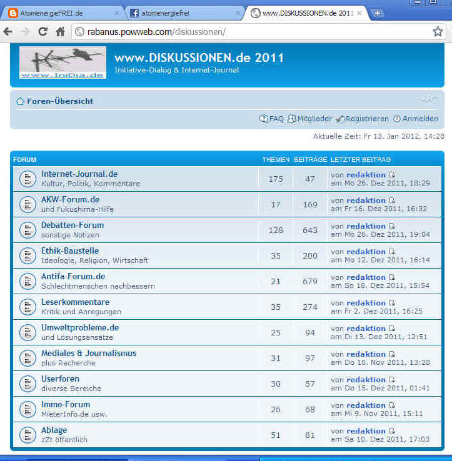452x461 pixels.
Task: Click the Registrieren link
Action: [x=362, y=119]
